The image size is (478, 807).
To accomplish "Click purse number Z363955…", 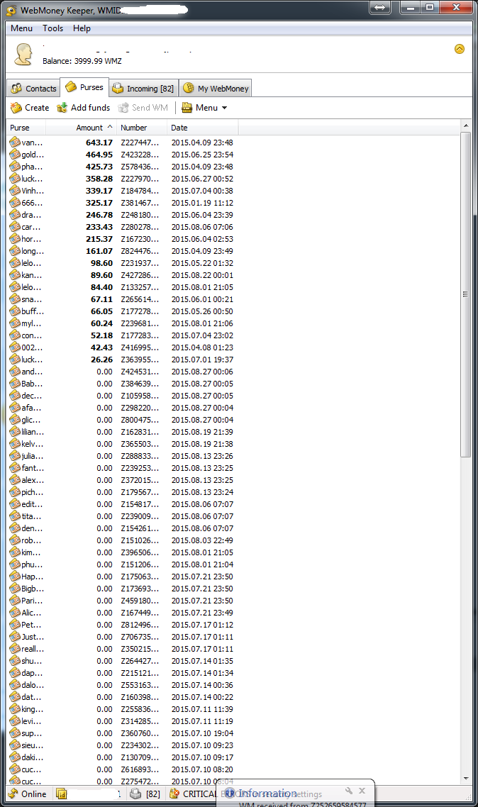I will (x=140, y=360).
